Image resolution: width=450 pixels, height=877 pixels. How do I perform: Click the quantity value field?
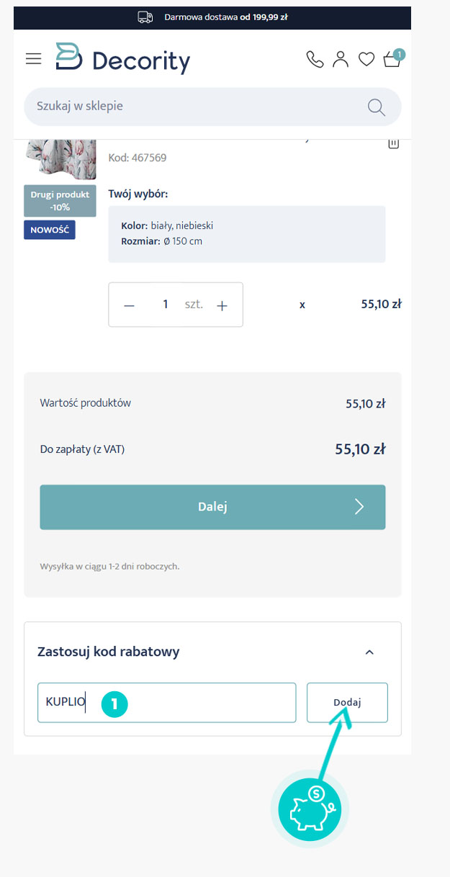tap(165, 305)
